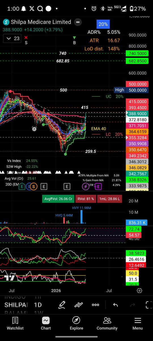Open the Explore tab

coord(76,323)
